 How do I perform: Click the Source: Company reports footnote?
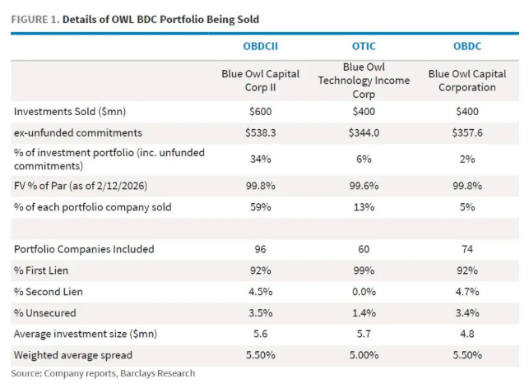pyautogui.click(x=104, y=374)
